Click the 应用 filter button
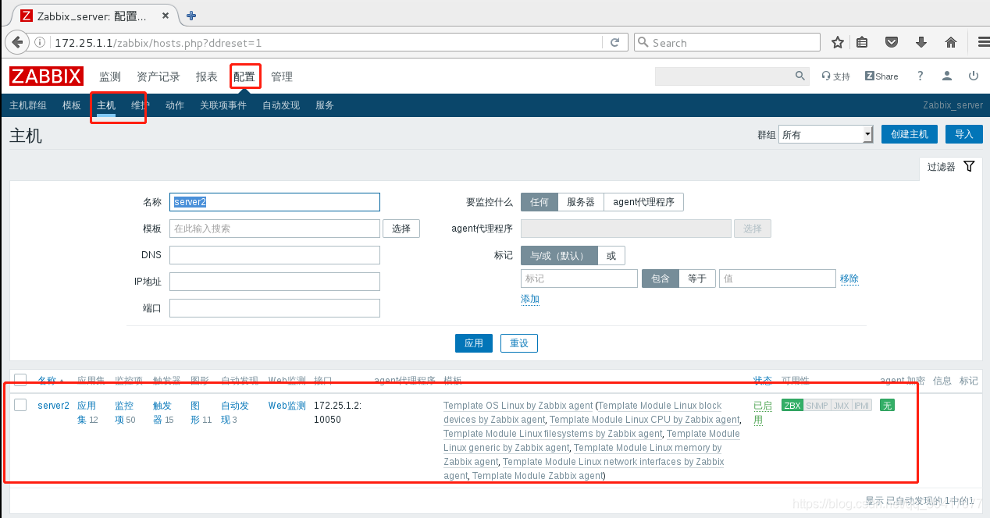The image size is (990, 518). click(474, 343)
